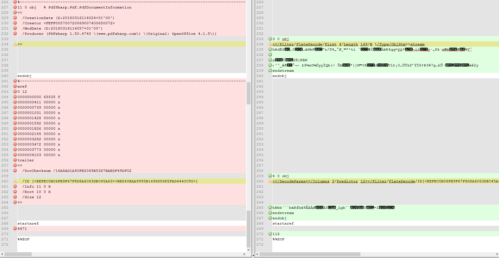The image size is (499, 258).
Task: Click the red minus icon beside 'trailer'
Action: point(15,160)
